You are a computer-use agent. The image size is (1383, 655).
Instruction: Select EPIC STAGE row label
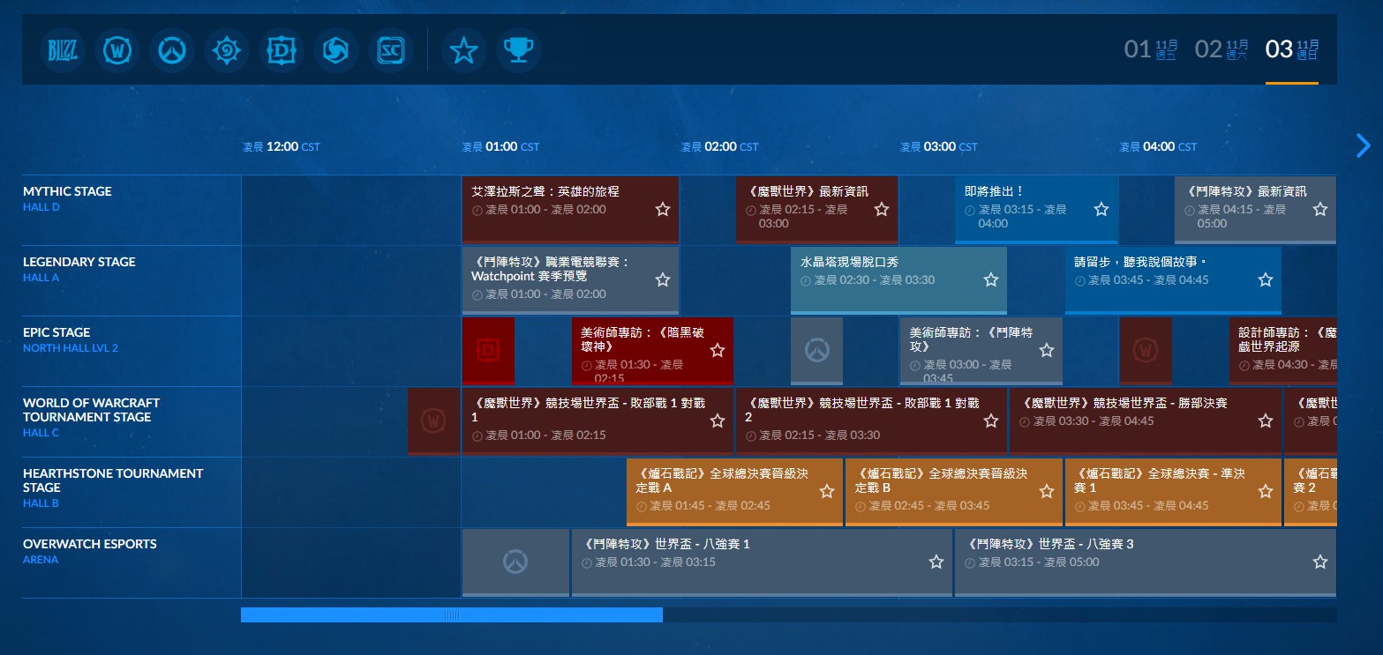[56, 332]
